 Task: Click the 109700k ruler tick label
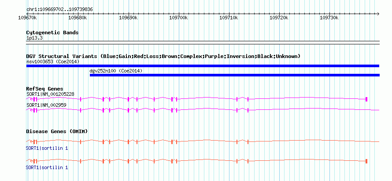[x=178, y=18]
